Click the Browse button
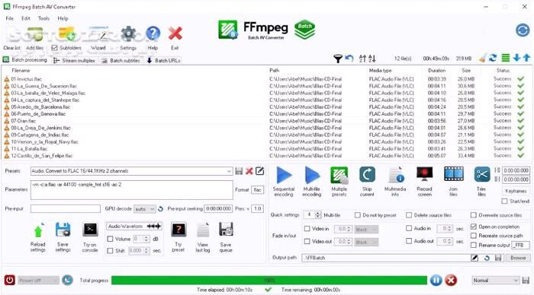 (518, 258)
